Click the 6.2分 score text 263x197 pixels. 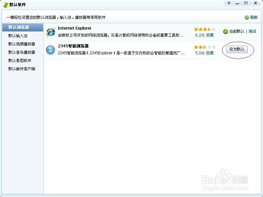click(x=200, y=35)
